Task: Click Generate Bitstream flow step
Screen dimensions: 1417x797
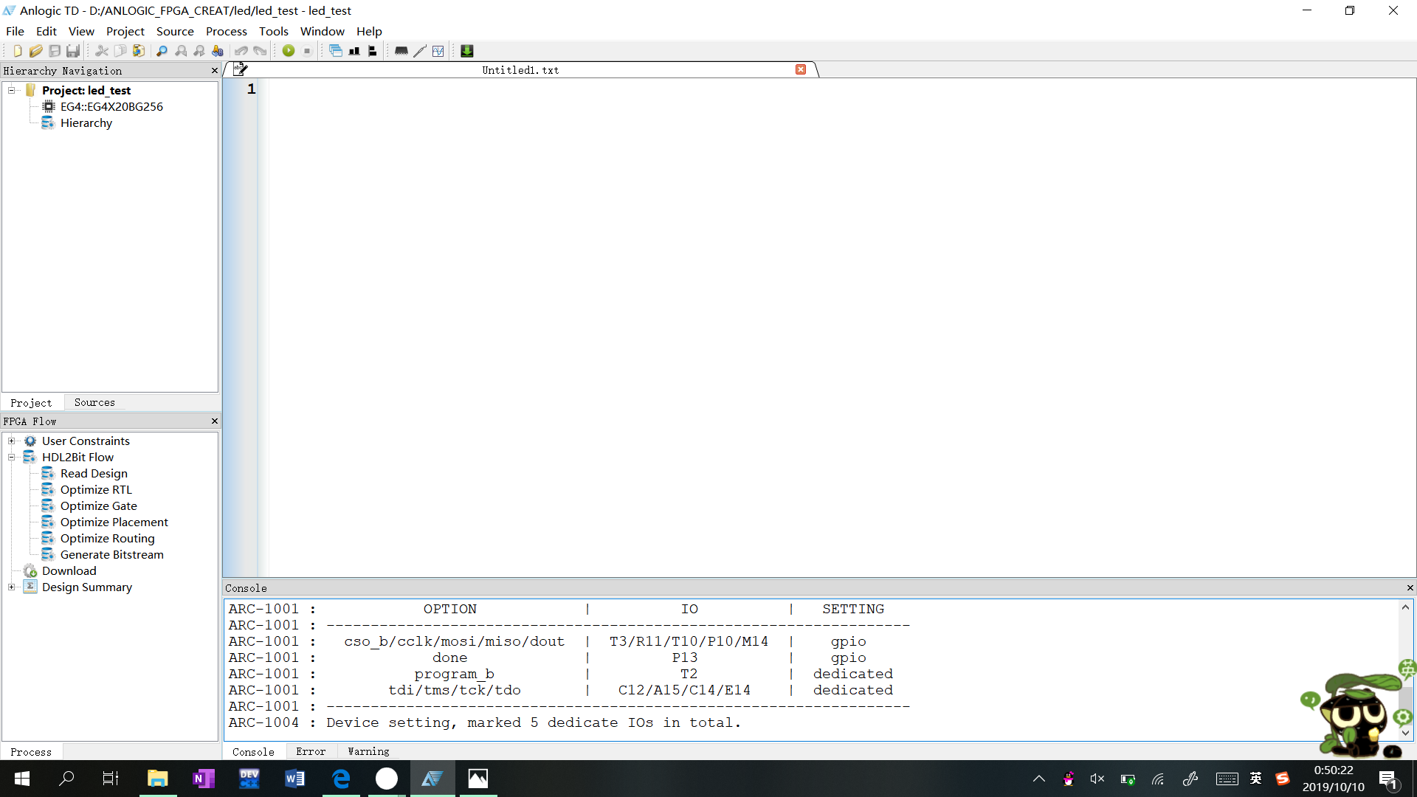Action: click(x=112, y=553)
